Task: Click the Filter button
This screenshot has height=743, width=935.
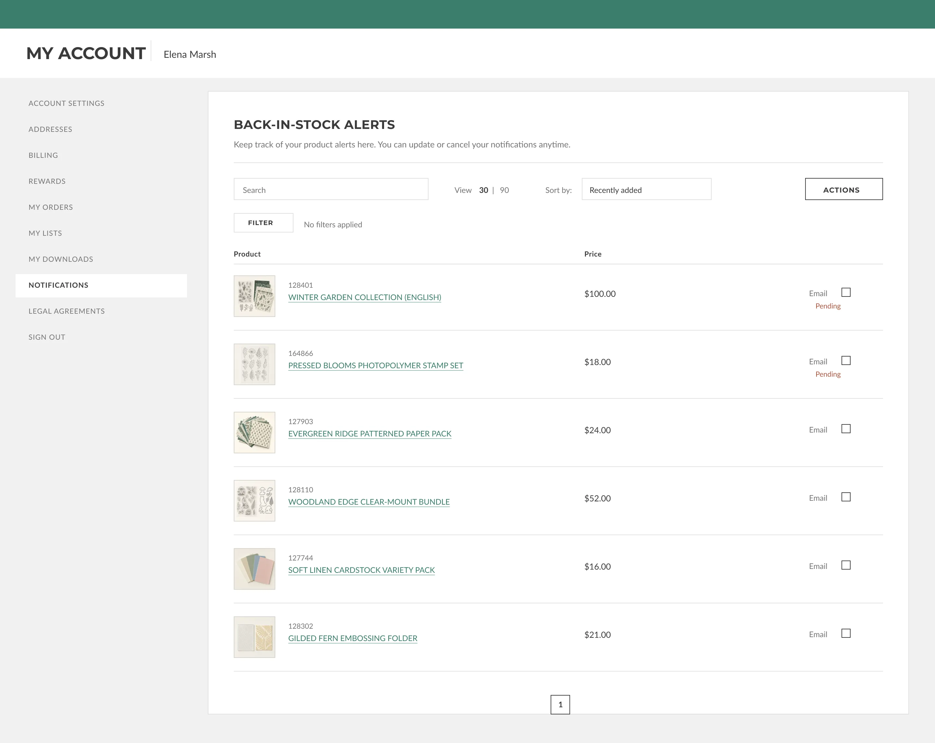Action: tap(263, 222)
